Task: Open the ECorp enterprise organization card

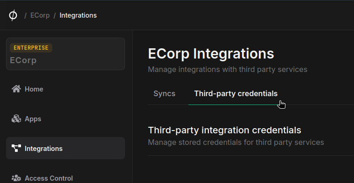Action: click(65, 54)
